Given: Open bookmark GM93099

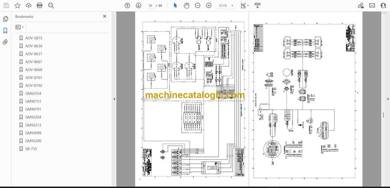Looking at the screenshot, I should 33,133.
